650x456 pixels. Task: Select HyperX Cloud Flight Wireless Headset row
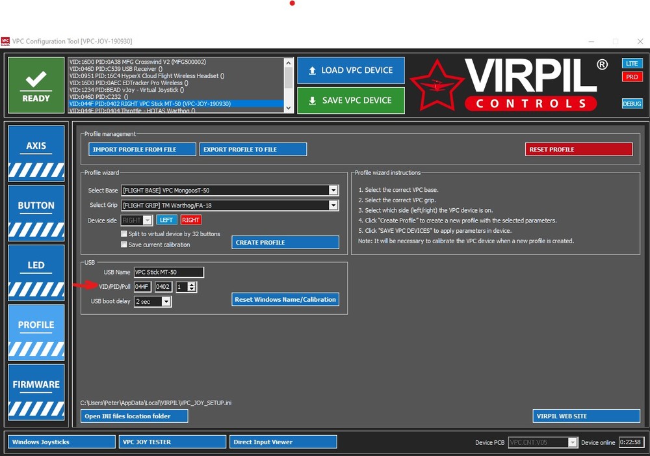click(x=175, y=76)
